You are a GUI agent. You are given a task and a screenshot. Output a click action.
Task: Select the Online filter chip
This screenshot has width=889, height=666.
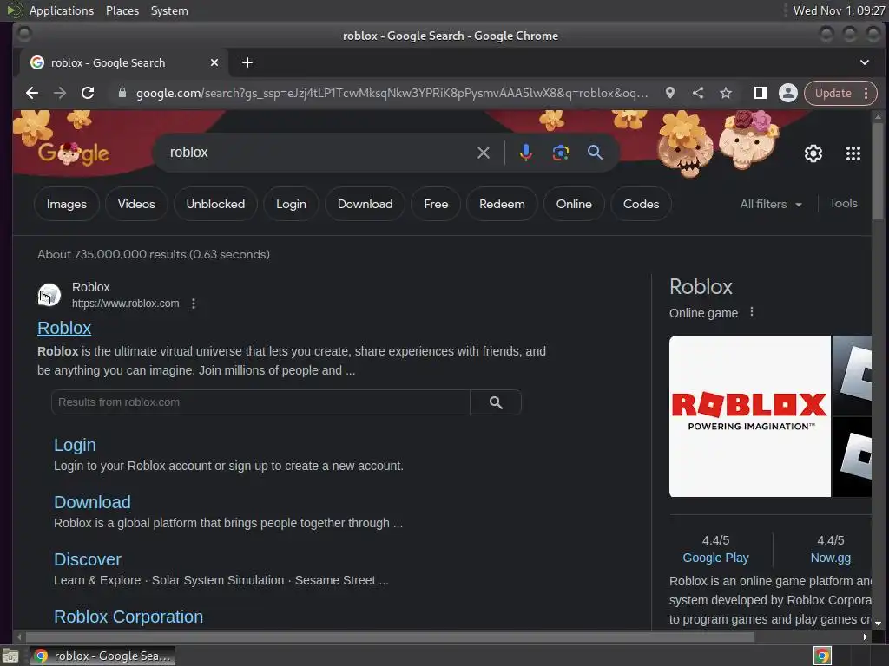click(x=574, y=204)
